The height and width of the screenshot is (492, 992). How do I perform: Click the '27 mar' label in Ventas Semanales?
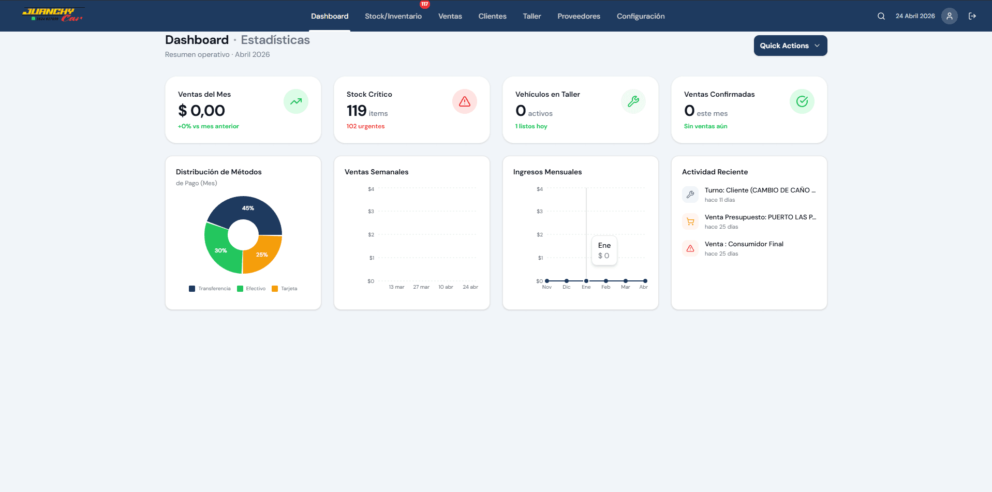[x=421, y=287]
